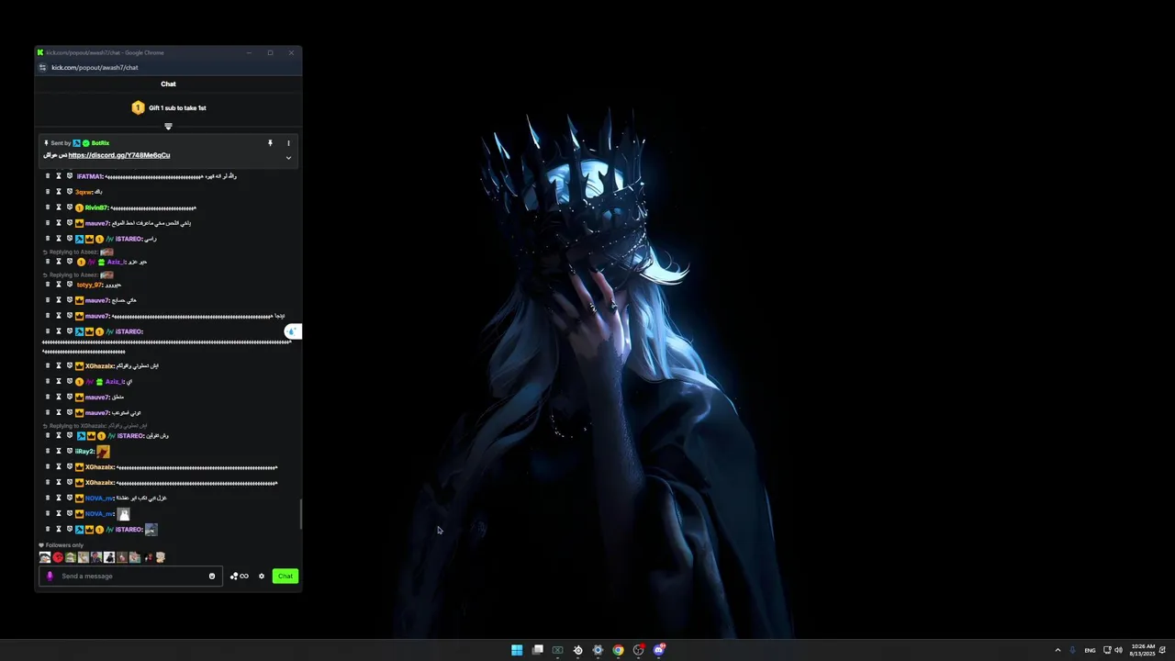This screenshot has height=661, width=1175.
Task: Open pinned message three-dot options
Action: pos(288,143)
